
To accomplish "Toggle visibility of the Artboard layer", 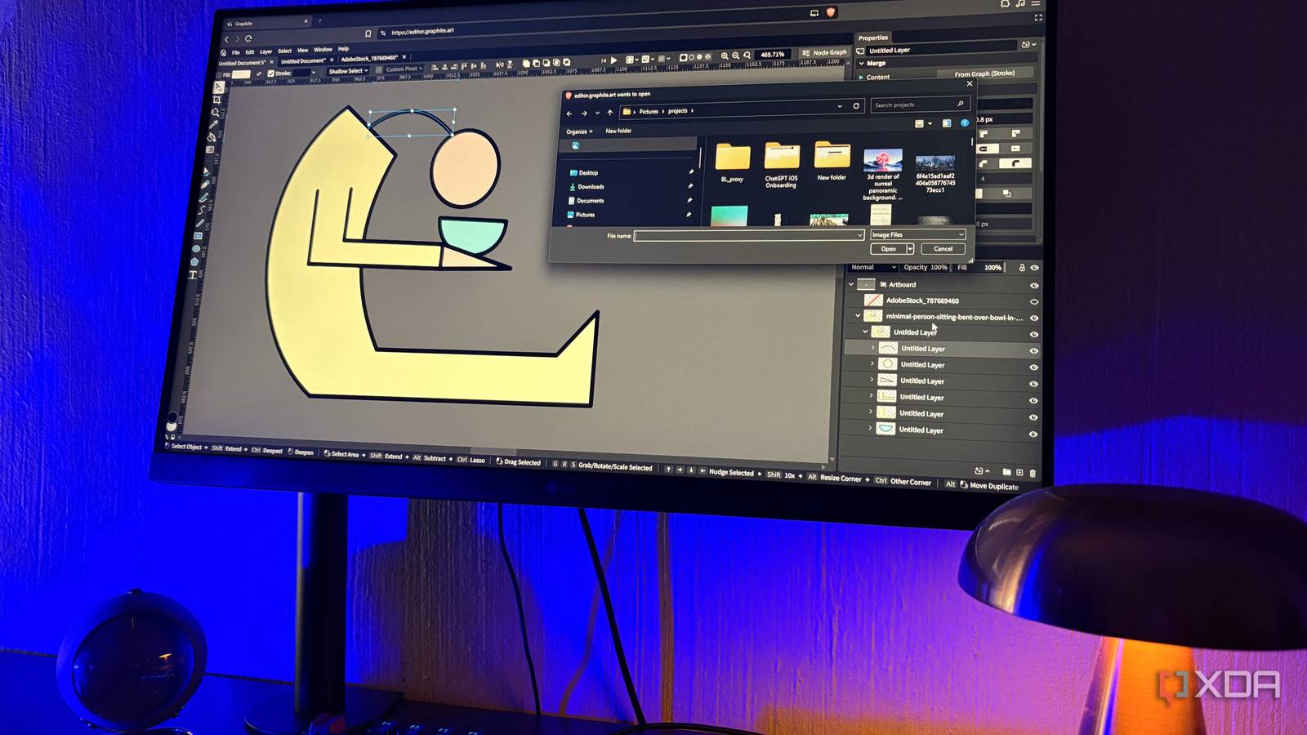I will pos(1034,286).
